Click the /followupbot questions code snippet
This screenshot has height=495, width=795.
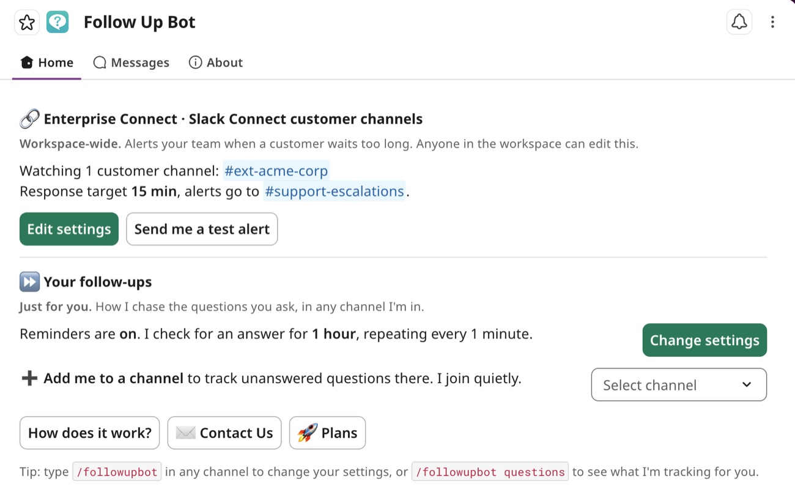click(490, 472)
